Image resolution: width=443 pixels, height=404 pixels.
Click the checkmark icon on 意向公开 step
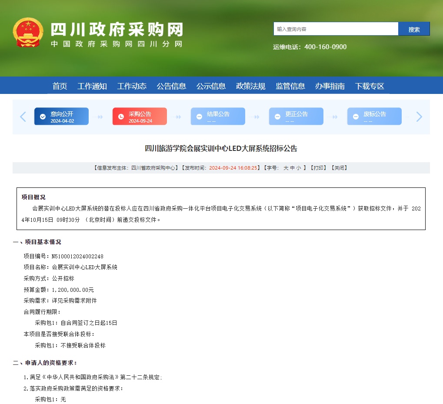coord(43,117)
